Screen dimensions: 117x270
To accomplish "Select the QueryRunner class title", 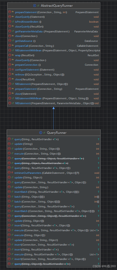I will 57,133.
